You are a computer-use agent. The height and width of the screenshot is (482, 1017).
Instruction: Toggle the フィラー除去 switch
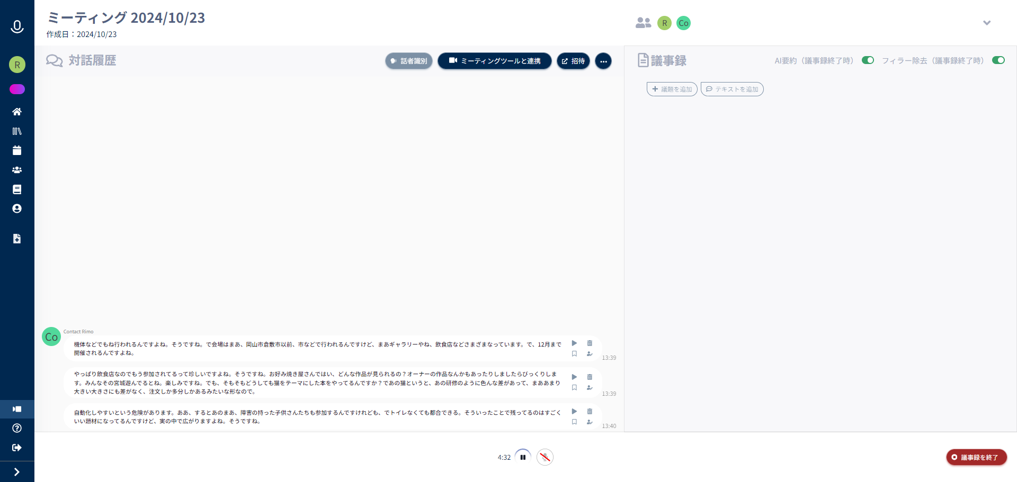(x=998, y=60)
